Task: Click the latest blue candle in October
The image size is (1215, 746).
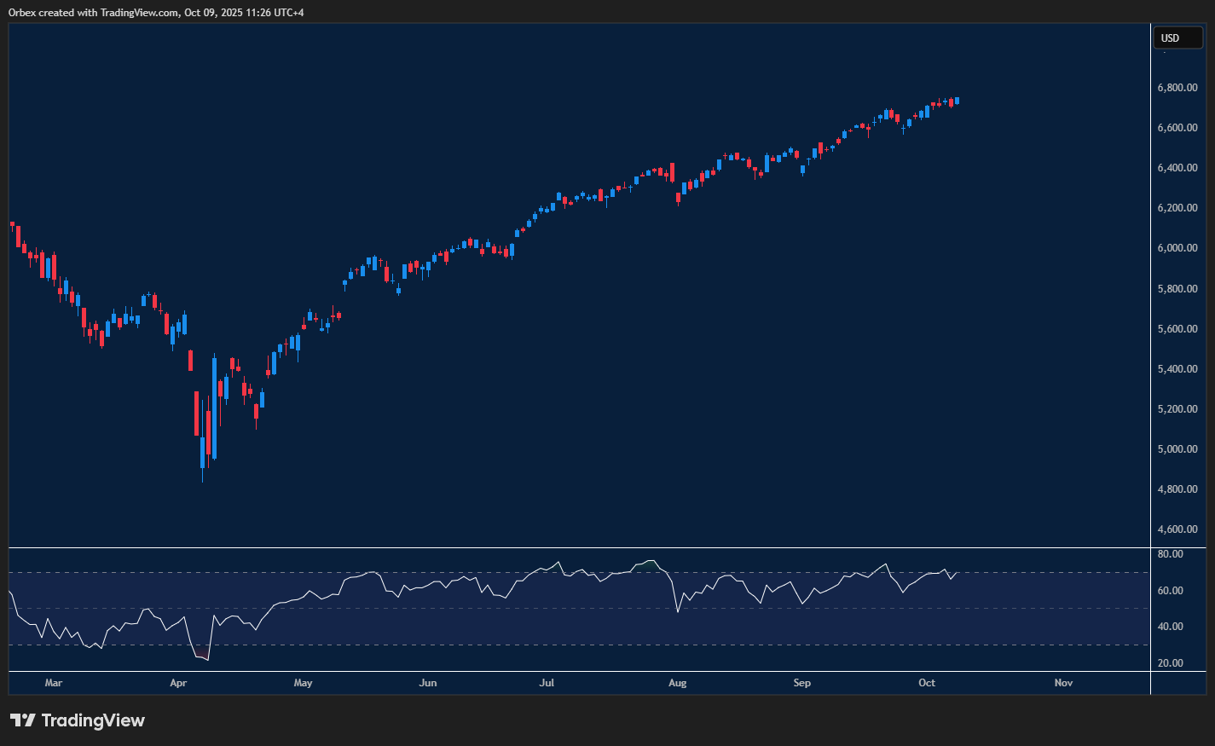Action: click(958, 101)
